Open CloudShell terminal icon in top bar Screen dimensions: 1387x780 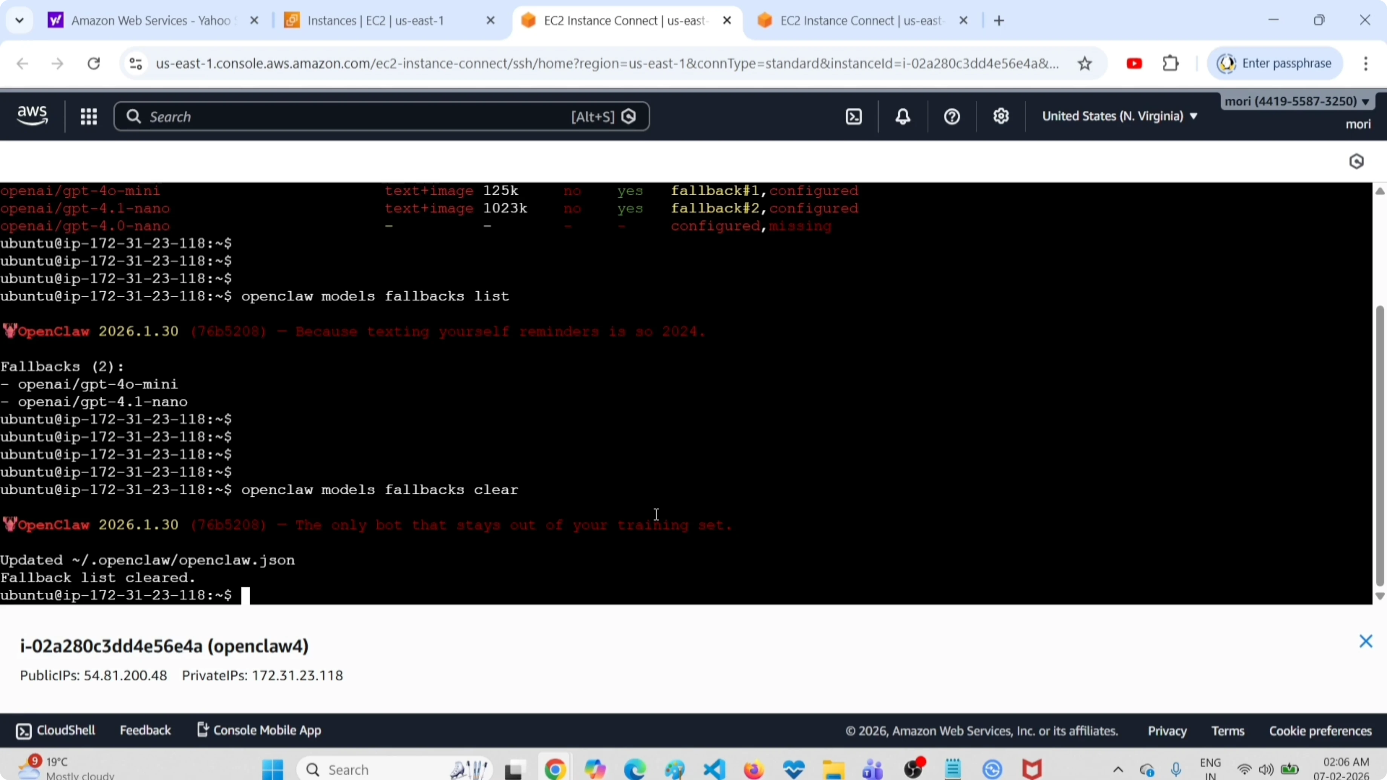[853, 116]
